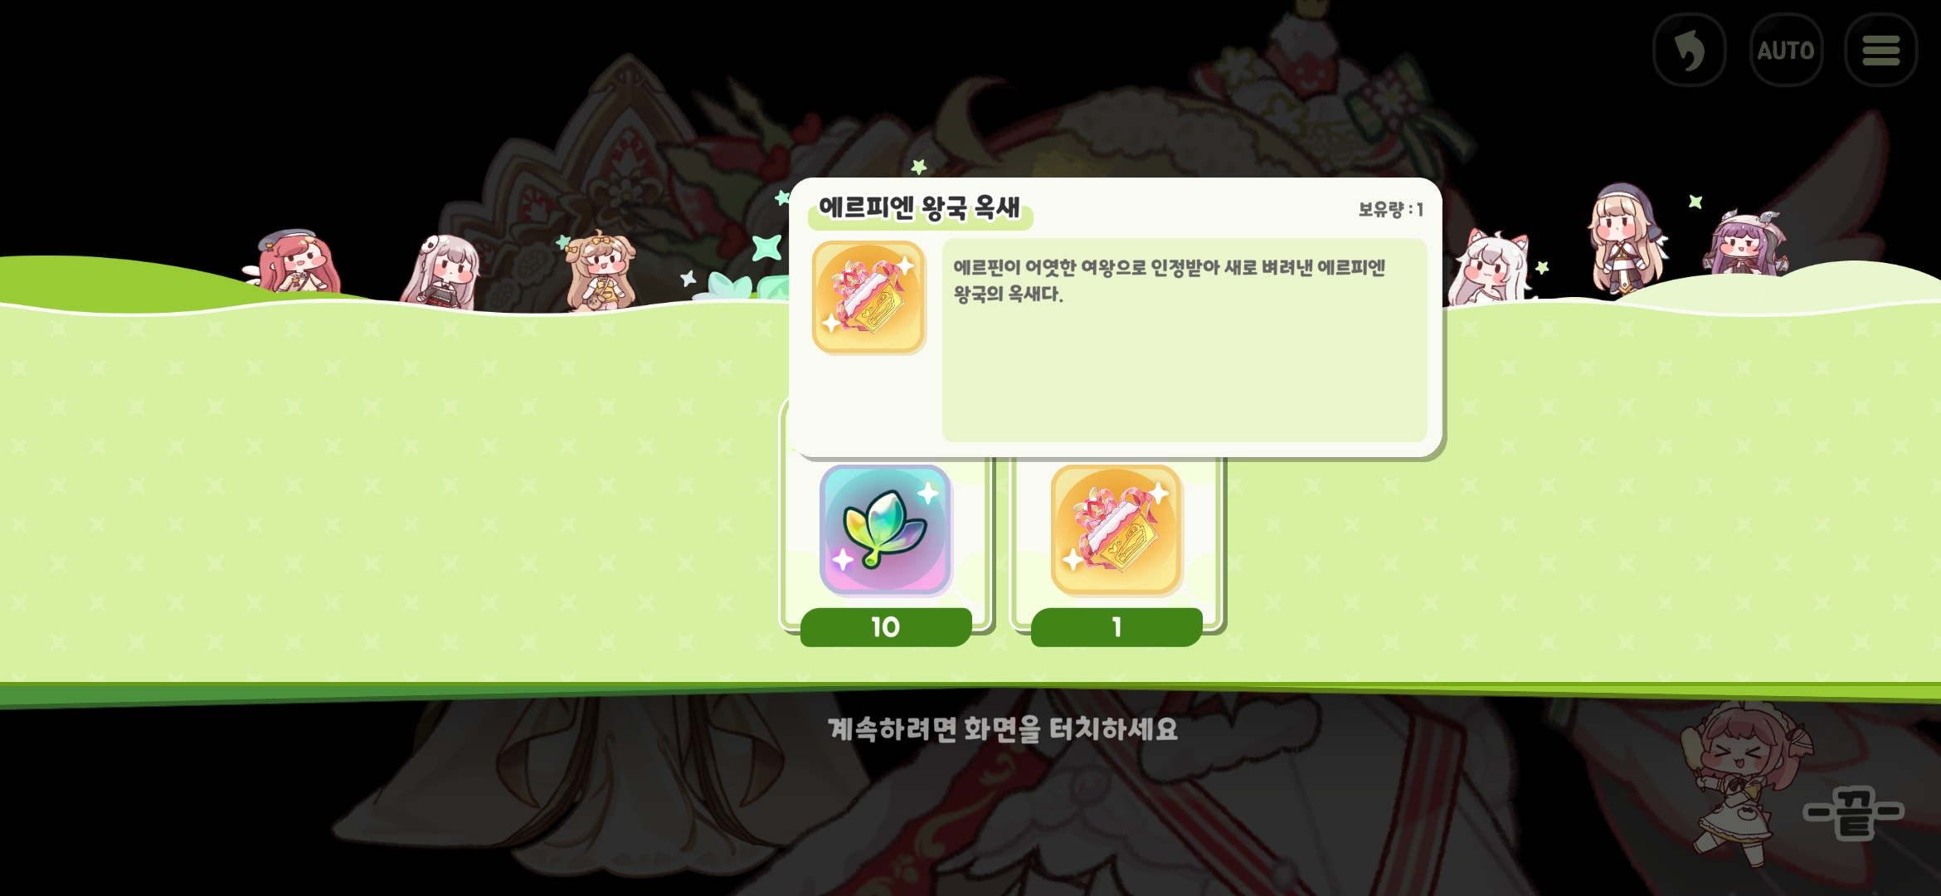
Task: Click the quantity 10 green label
Action: point(886,626)
